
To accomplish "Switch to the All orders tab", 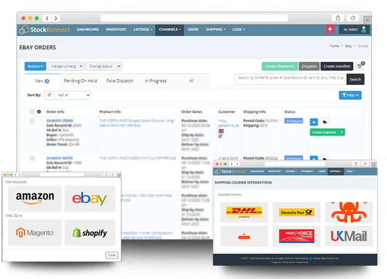I will tap(192, 81).
